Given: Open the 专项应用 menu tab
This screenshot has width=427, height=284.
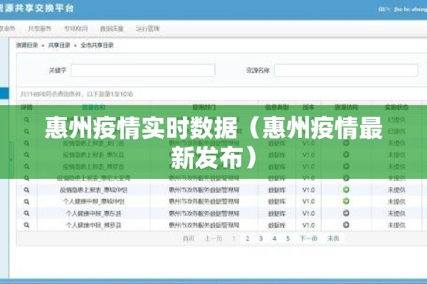Looking at the screenshot, I should (x=75, y=28).
